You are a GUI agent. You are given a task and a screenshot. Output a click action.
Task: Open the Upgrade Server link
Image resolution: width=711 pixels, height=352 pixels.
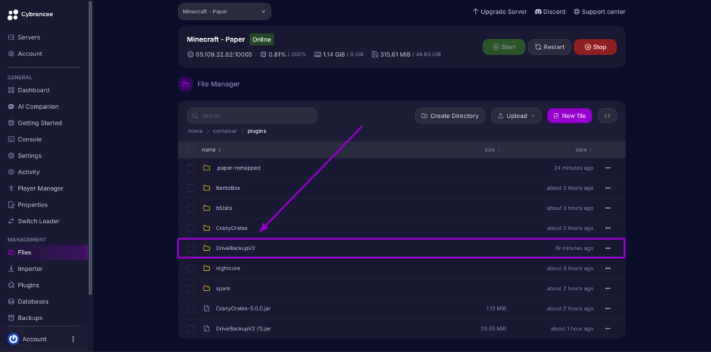tap(499, 11)
